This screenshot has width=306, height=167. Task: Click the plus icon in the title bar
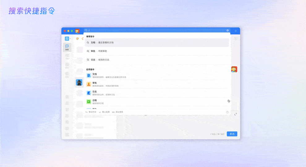[x=236, y=31]
